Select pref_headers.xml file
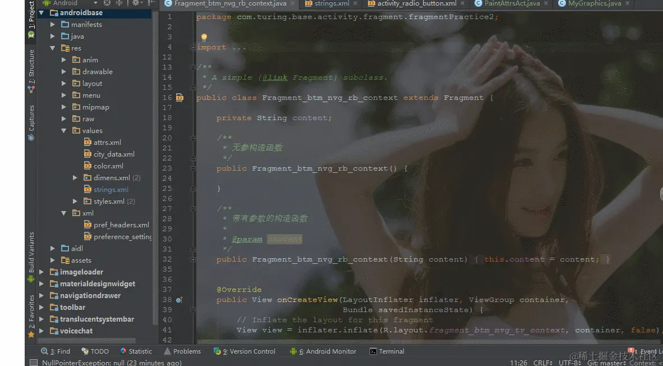 pyautogui.click(x=117, y=225)
